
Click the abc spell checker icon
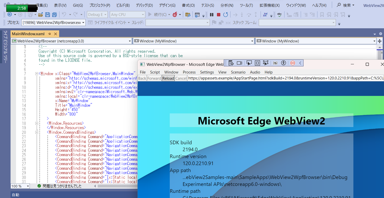(279, 15)
